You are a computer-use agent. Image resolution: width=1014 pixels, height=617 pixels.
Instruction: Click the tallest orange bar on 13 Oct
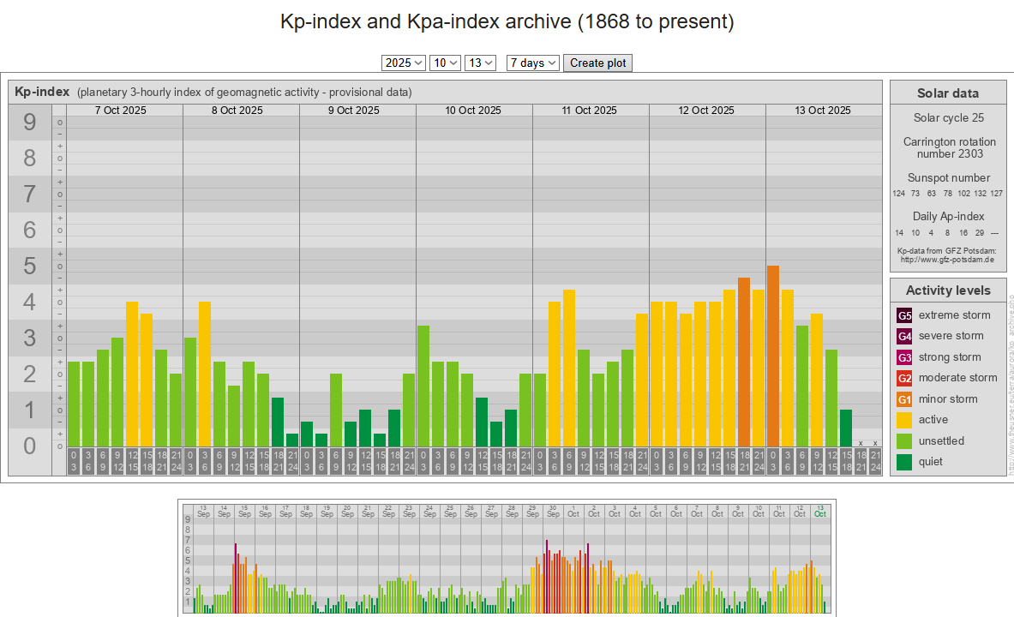pos(773,356)
